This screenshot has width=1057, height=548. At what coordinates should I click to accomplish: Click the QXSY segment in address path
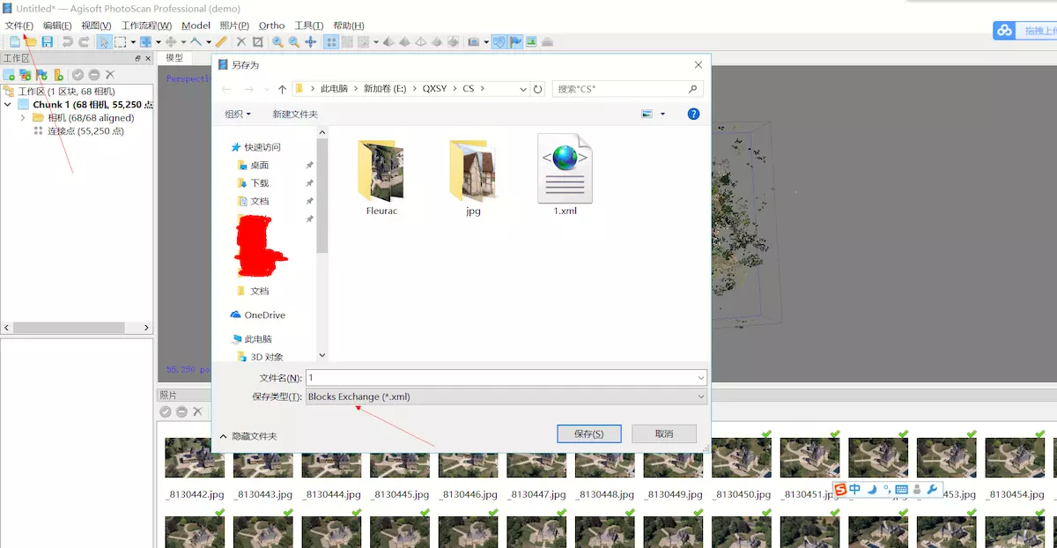coord(434,89)
